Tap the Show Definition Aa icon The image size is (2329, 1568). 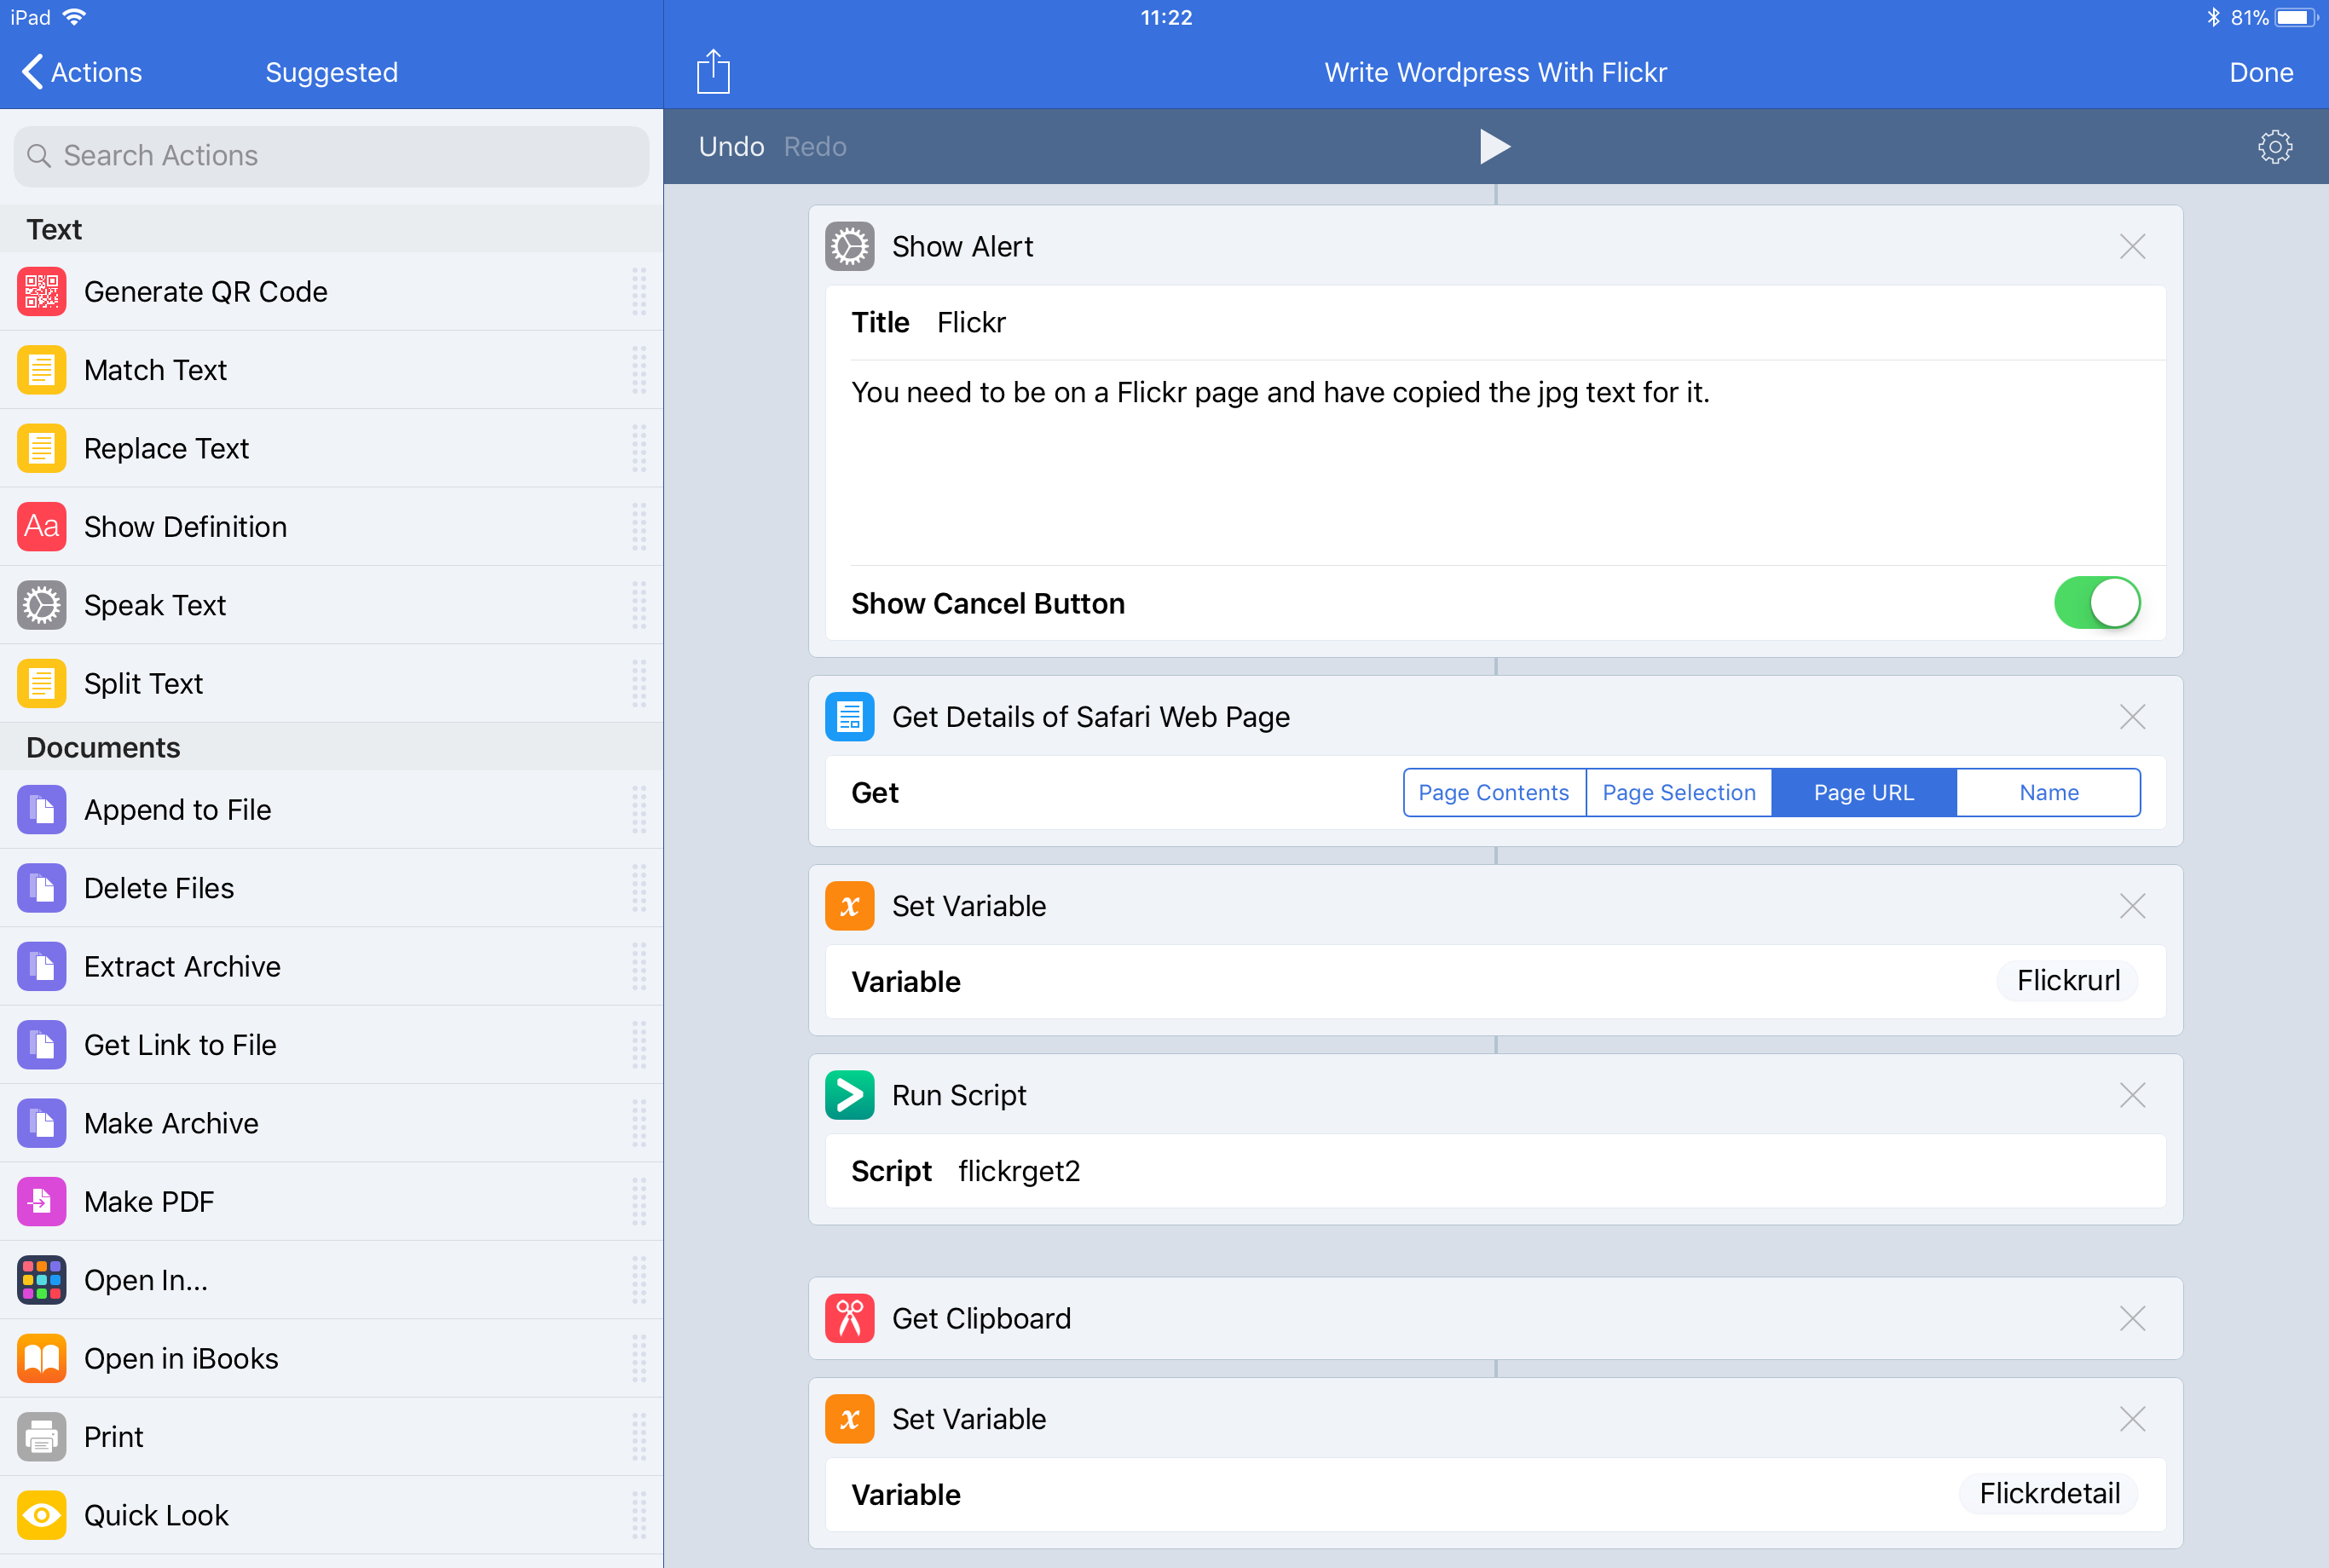point(42,527)
